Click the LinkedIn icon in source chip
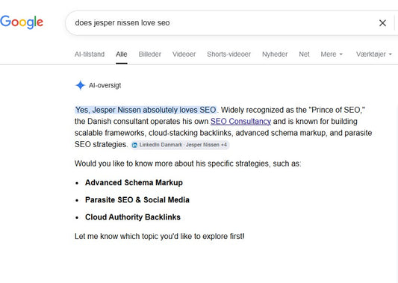Image resolution: width=398 pixels, height=283 pixels. pyautogui.click(x=134, y=145)
